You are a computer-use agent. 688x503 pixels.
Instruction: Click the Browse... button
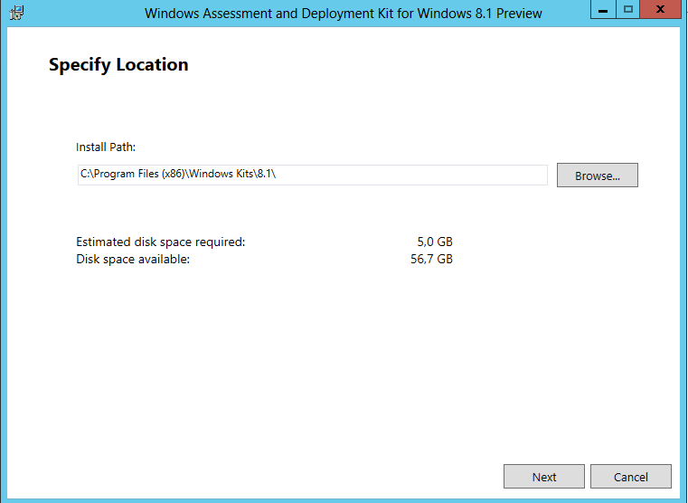tap(598, 176)
